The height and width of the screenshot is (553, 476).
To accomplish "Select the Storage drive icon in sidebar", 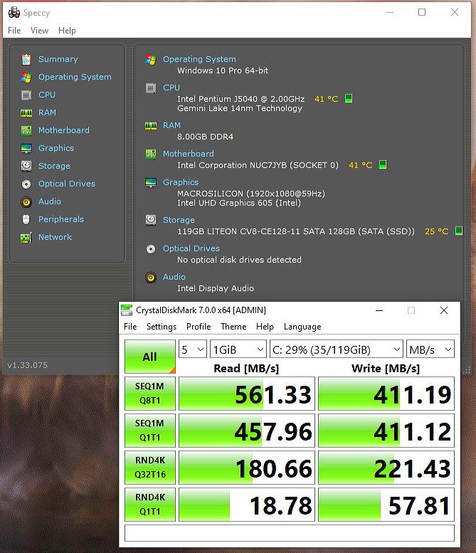I will [x=26, y=166].
